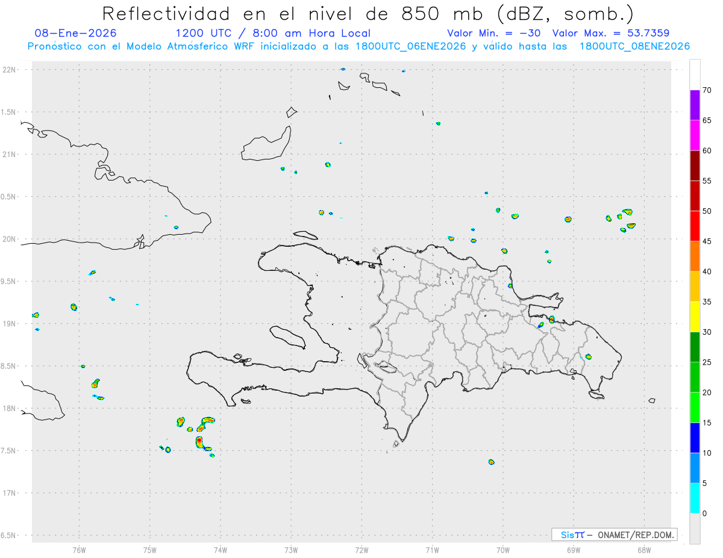Click the date '08-Ene-2026'
This screenshot has width=723, height=558.
(x=76, y=33)
